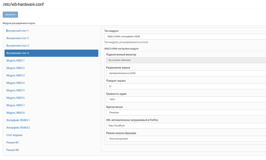Screen dimensions: 266x160
Task: Click the Подключенный монитор field
Action: [x=185, y=60]
